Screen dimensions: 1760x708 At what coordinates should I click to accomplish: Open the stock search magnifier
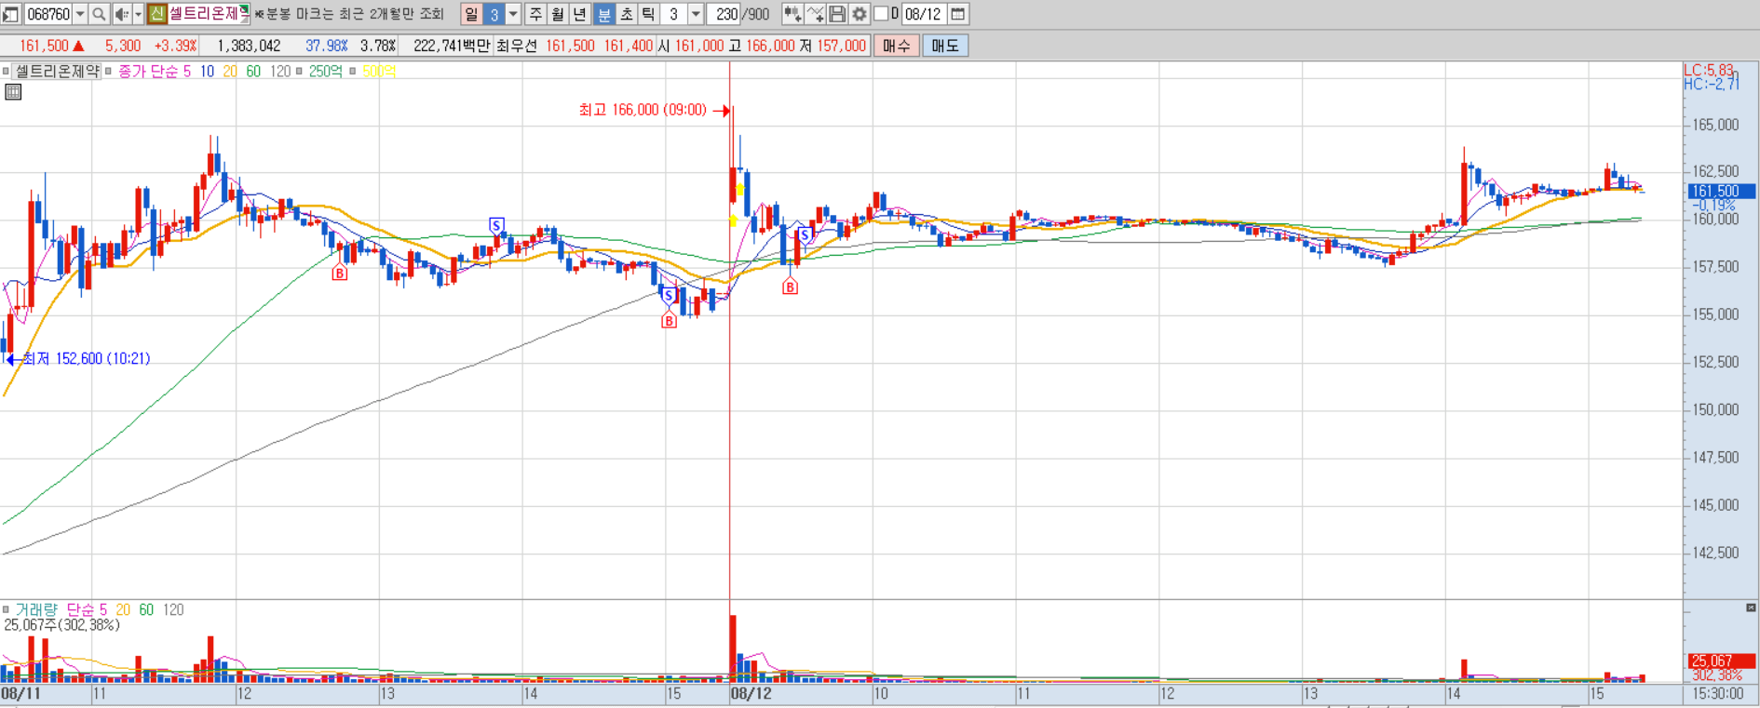99,14
